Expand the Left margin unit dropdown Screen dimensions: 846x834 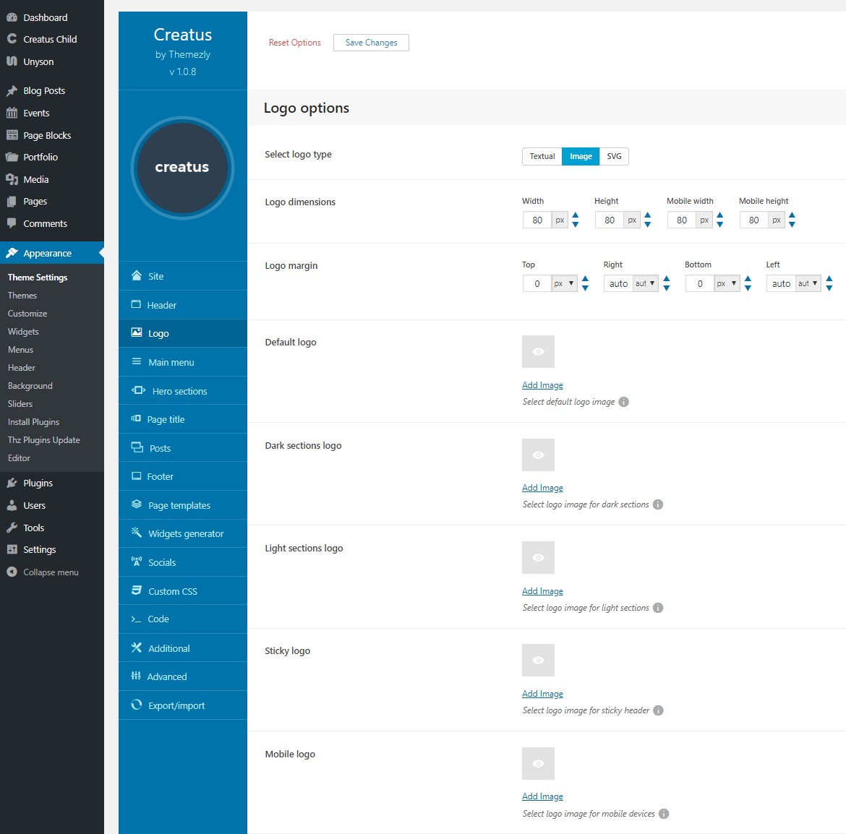tap(808, 283)
